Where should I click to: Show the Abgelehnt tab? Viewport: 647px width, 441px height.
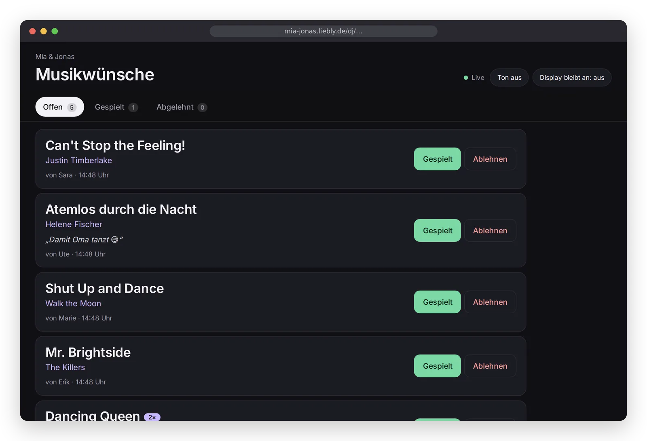point(182,107)
